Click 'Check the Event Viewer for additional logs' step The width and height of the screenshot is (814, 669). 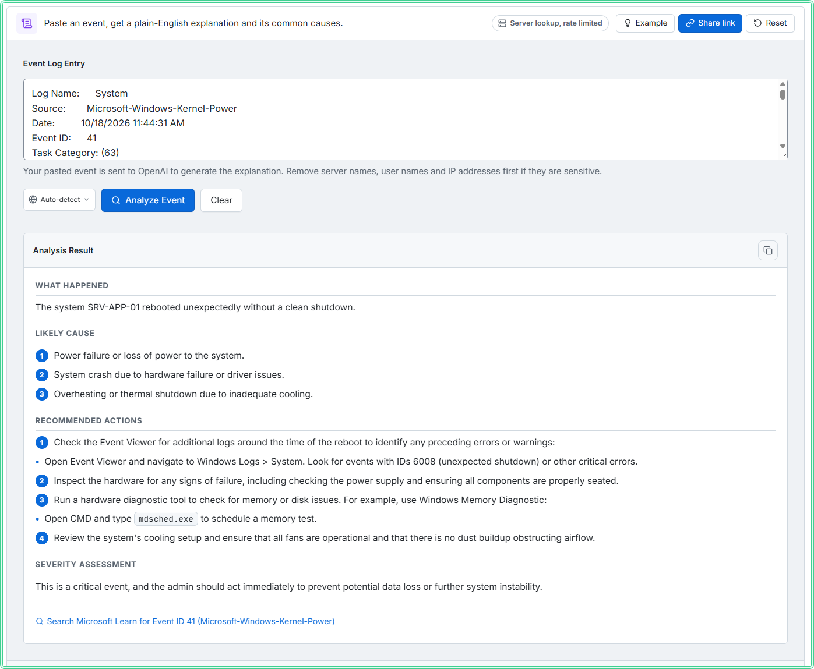(304, 443)
